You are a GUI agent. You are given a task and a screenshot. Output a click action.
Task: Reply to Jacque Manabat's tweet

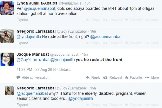pyautogui.click(x=93, y=77)
